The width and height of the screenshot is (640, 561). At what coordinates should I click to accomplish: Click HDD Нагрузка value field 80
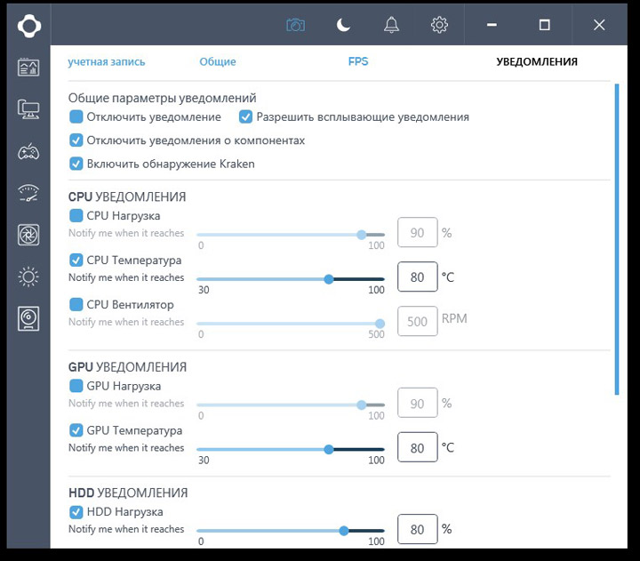[418, 529]
